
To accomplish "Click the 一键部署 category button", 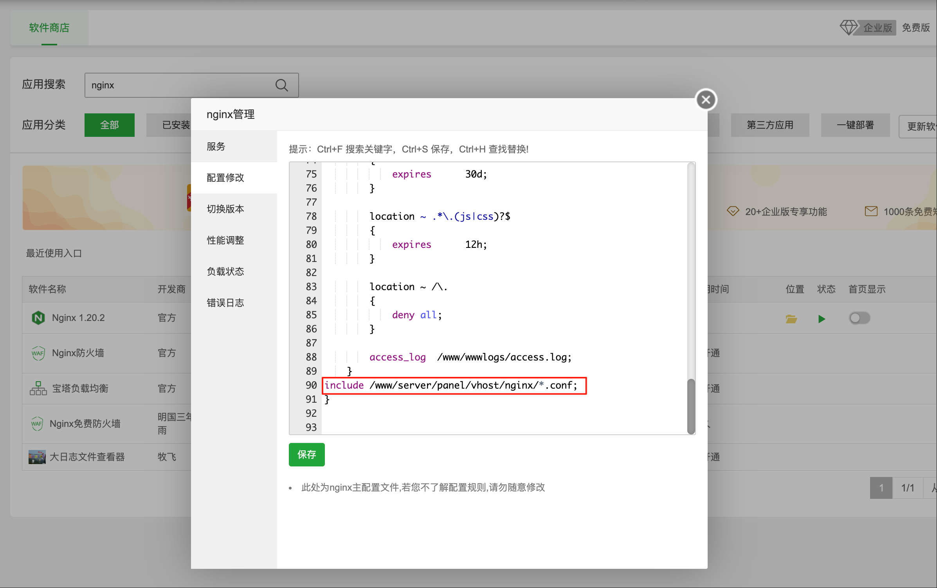I will [855, 125].
